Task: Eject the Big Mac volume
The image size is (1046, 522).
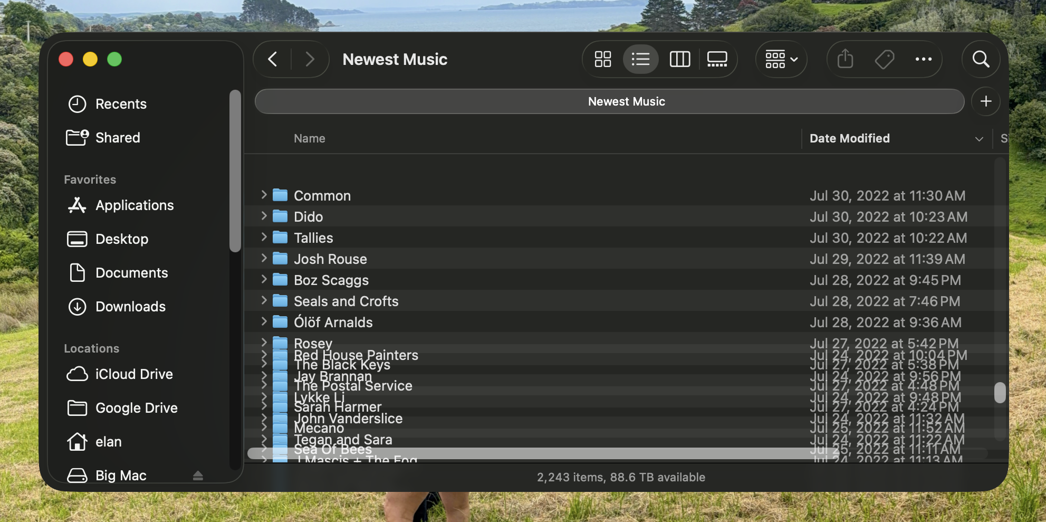Action: pyautogui.click(x=198, y=476)
